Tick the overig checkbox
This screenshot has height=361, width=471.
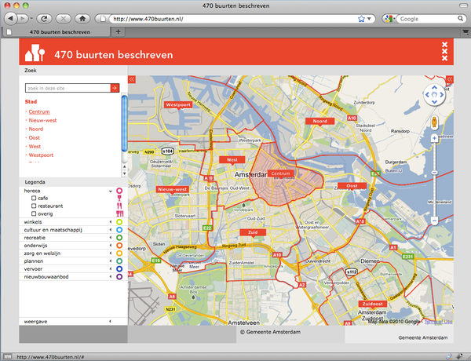34,214
